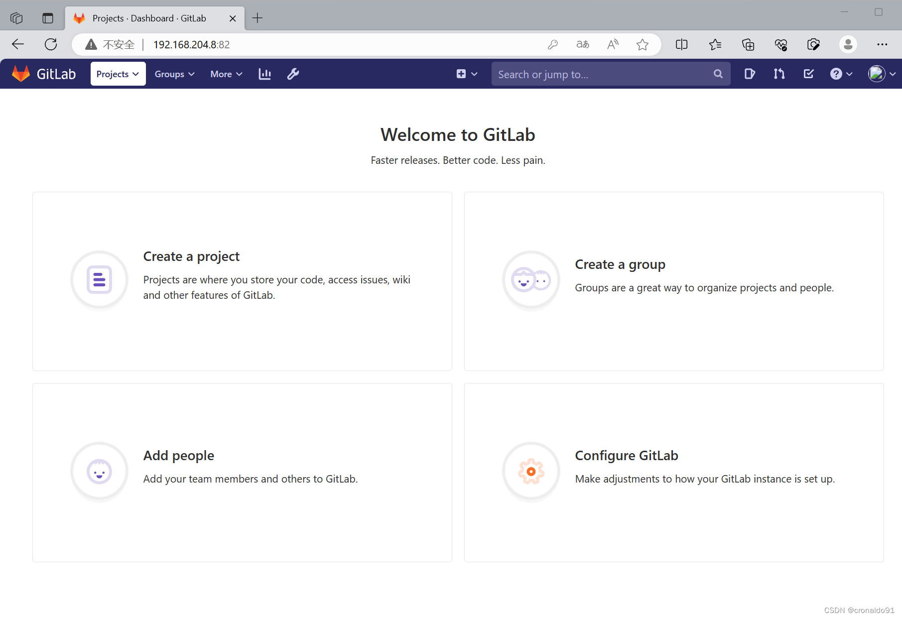
Task: Open the create new plus dropdown
Action: pos(467,74)
